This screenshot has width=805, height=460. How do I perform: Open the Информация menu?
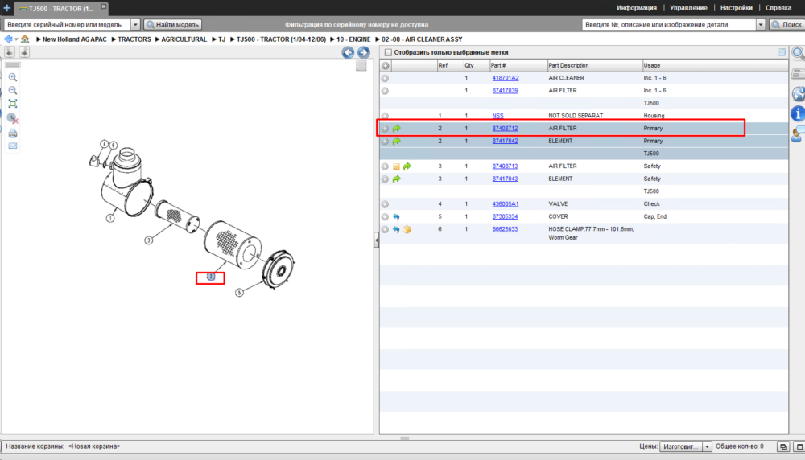coord(637,8)
